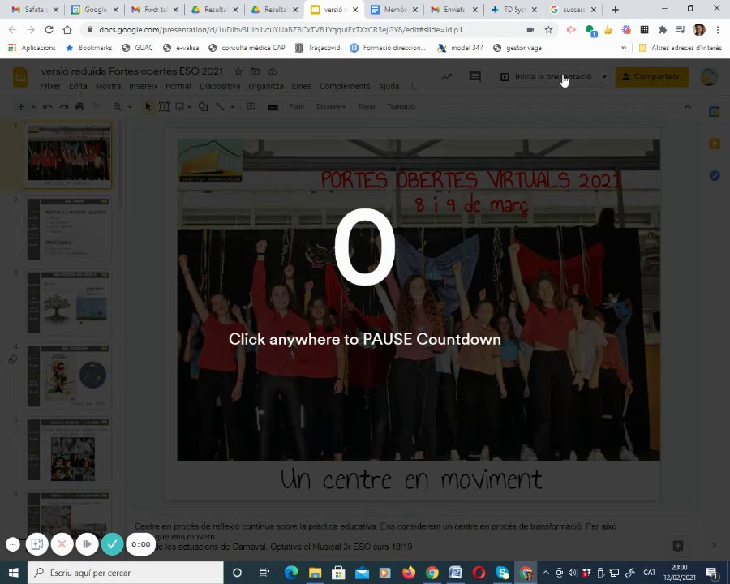Click the Fons background button
Image resolution: width=730 pixels, height=584 pixels.
(296, 106)
